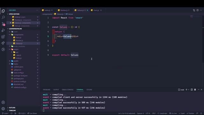Start Live Share from the status bar

click(x=32, y=113)
